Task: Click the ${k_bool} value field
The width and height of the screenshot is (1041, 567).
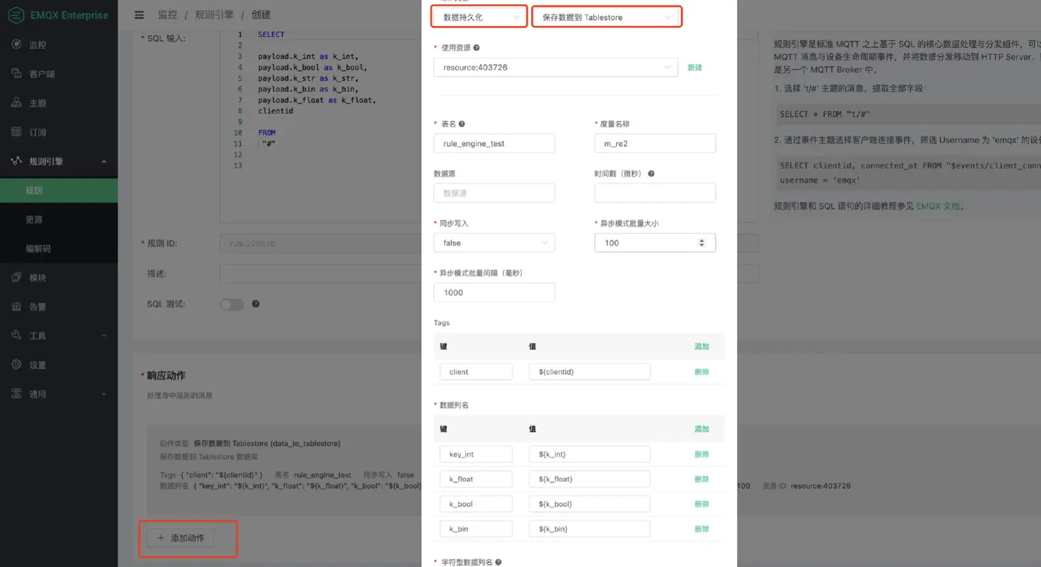Action: point(590,504)
